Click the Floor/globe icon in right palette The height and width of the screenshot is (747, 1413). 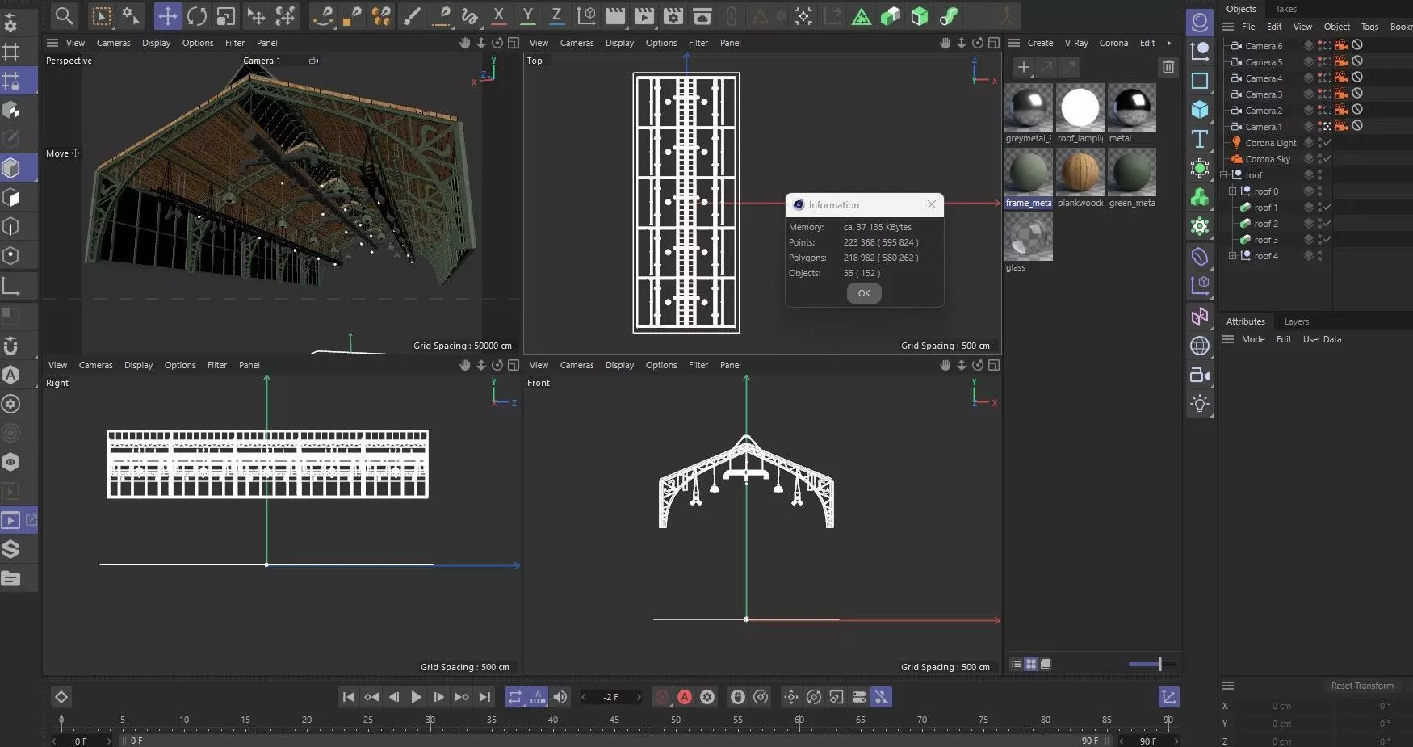[x=1200, y=346]
